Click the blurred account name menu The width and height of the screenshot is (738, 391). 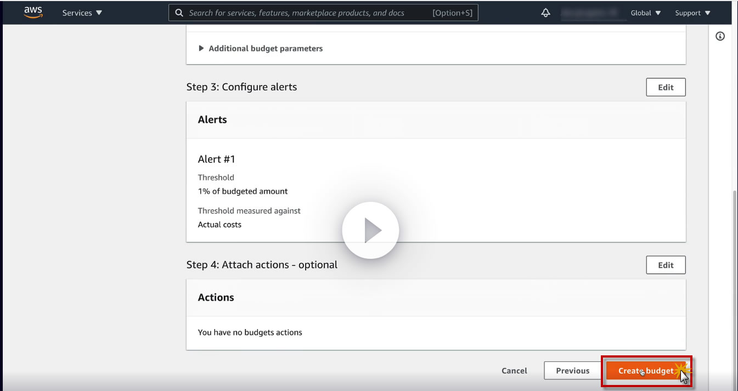tap(593, 13)
